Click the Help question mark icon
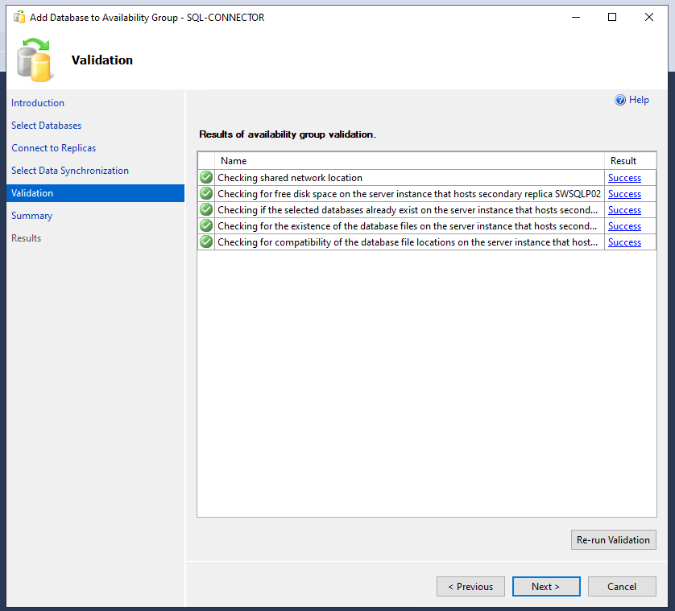675x611 pixels. click(x=620, y=100)
